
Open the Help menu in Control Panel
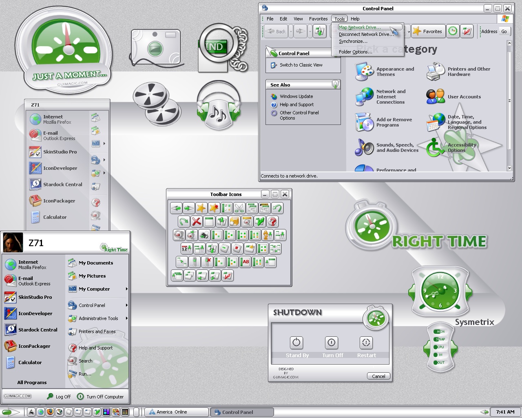pyautogui.click(x=355, y=19)
